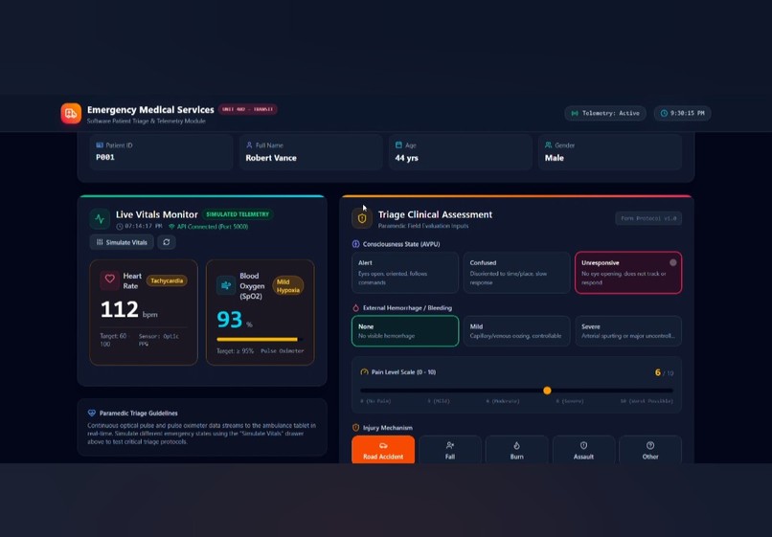Screen dimensions: 772x537
Task: Click the Consciousness State (AVPU) heading icon
Action: (356, 244)
